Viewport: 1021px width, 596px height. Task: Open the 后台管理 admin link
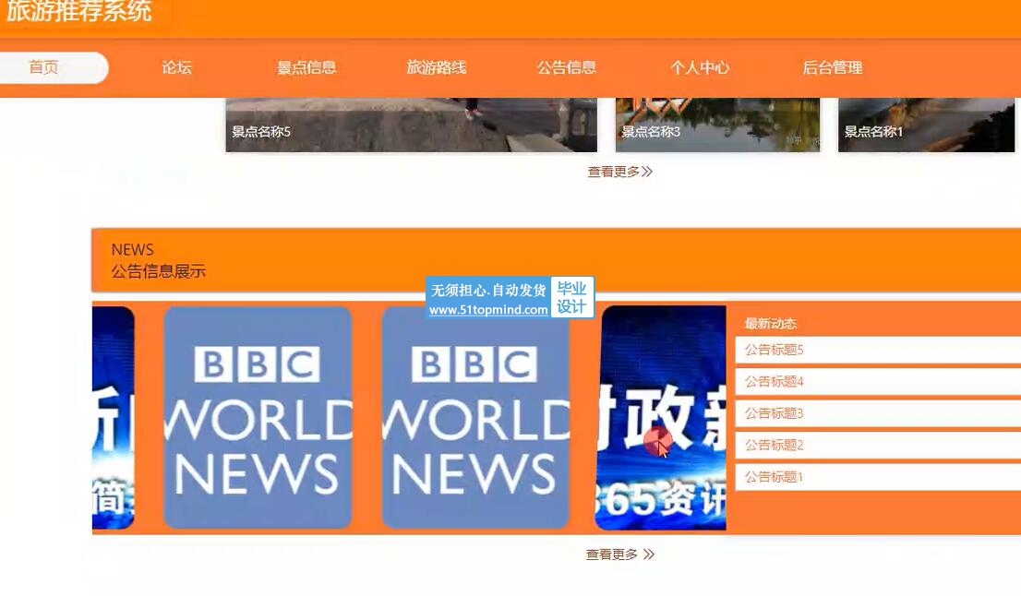point(832,67)
